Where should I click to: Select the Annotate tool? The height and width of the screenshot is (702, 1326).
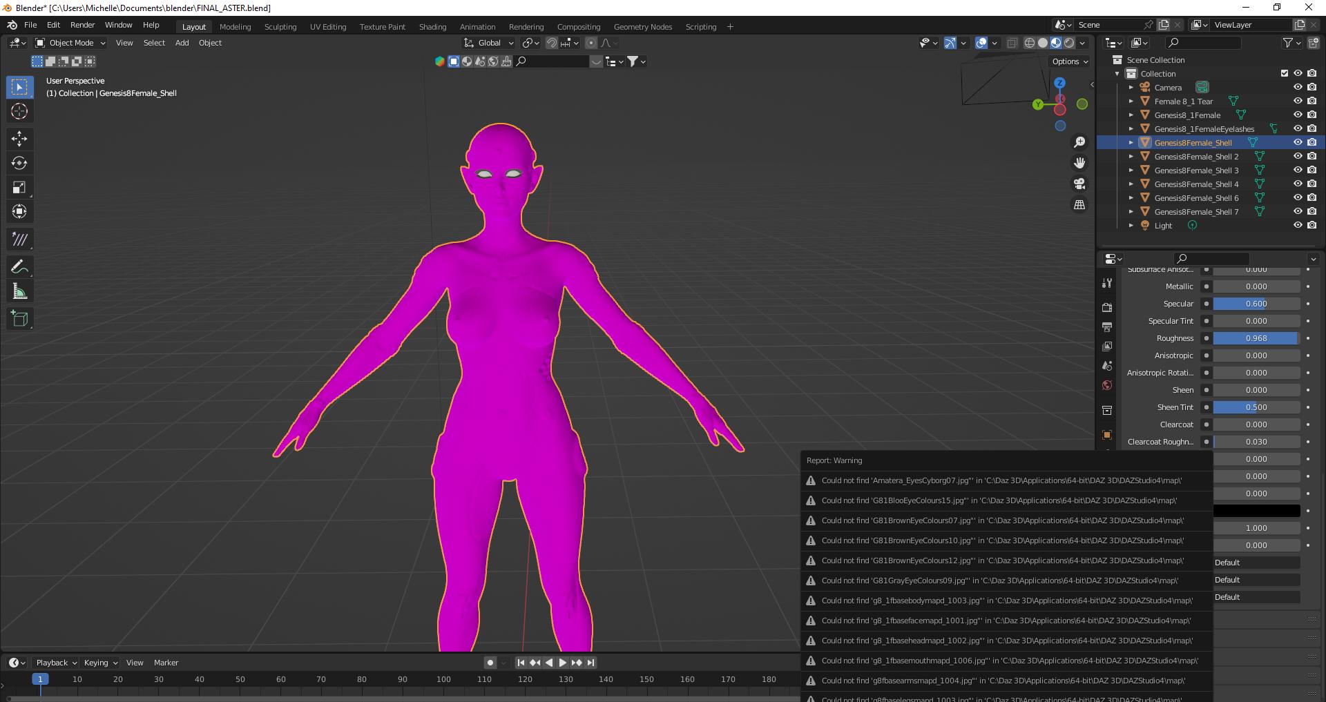click(19, 266)
